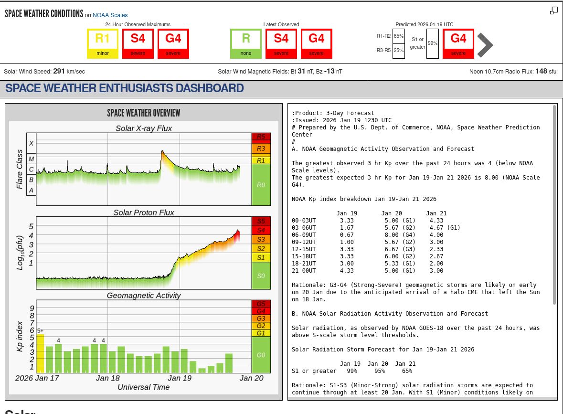Click the R5 swatch on X-ray scale

click(261, 137)
